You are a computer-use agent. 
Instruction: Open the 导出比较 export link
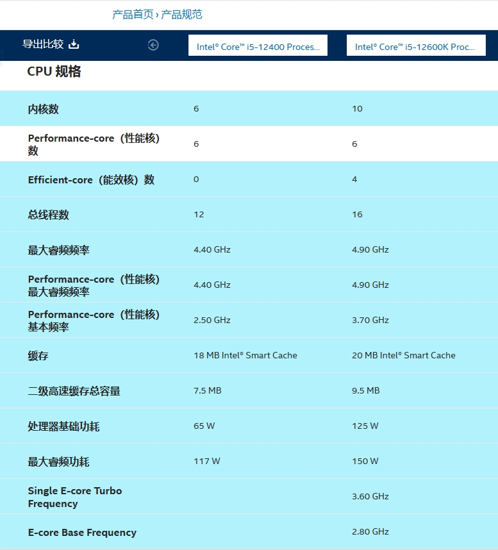[43, 44]
